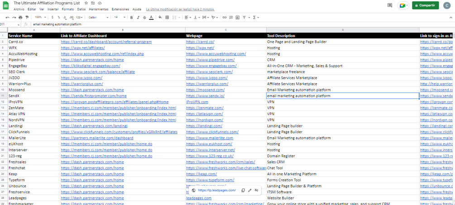Open the https://wpx.net/ webpage link

pos(200,48)
